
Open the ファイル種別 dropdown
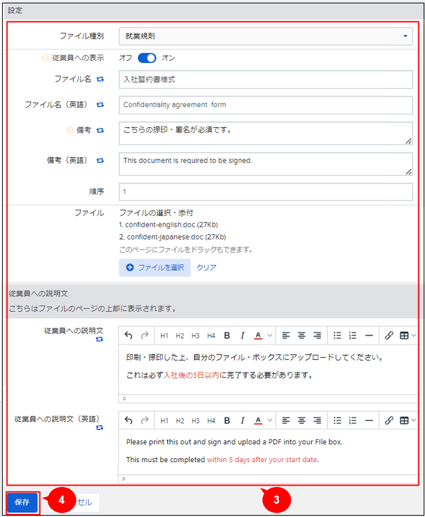pyautogui.click(x=266, y=36)
